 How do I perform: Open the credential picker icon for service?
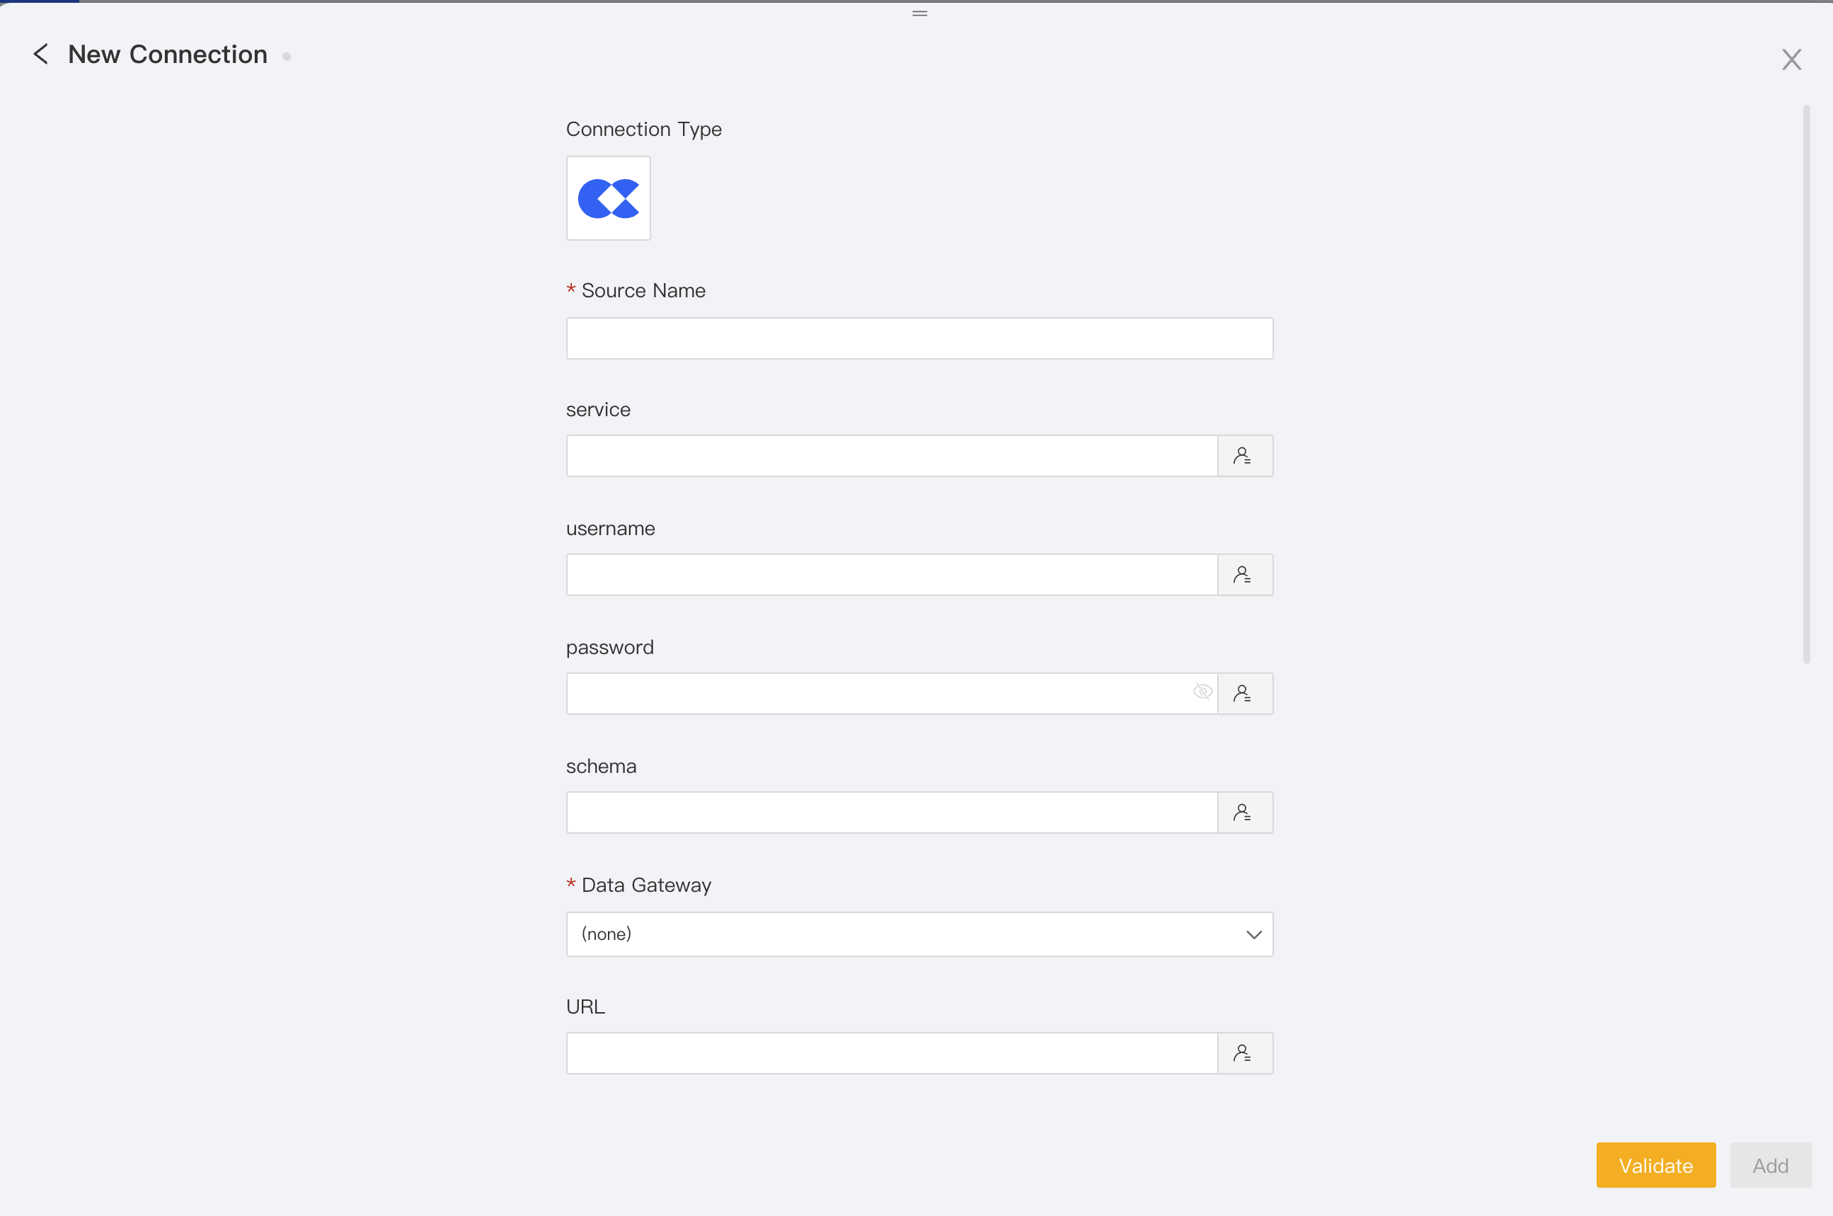(x=1243, y=456)
